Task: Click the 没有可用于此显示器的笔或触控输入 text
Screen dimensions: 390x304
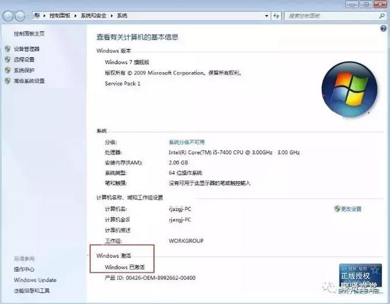Action: 210,183
